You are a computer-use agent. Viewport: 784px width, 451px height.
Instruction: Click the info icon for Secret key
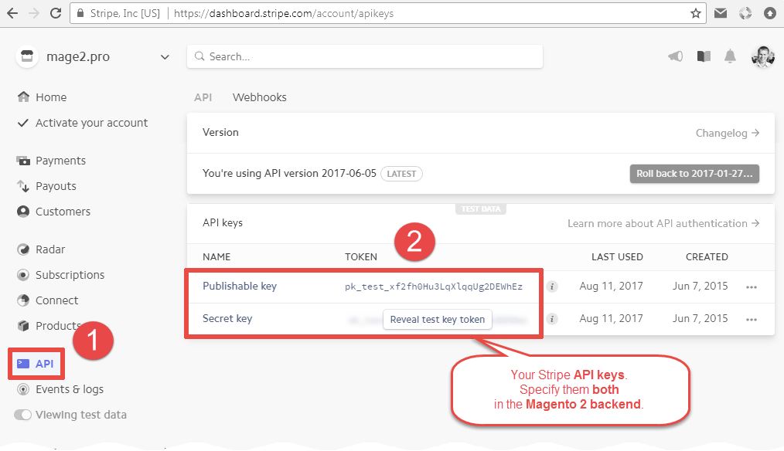(552, 319)
